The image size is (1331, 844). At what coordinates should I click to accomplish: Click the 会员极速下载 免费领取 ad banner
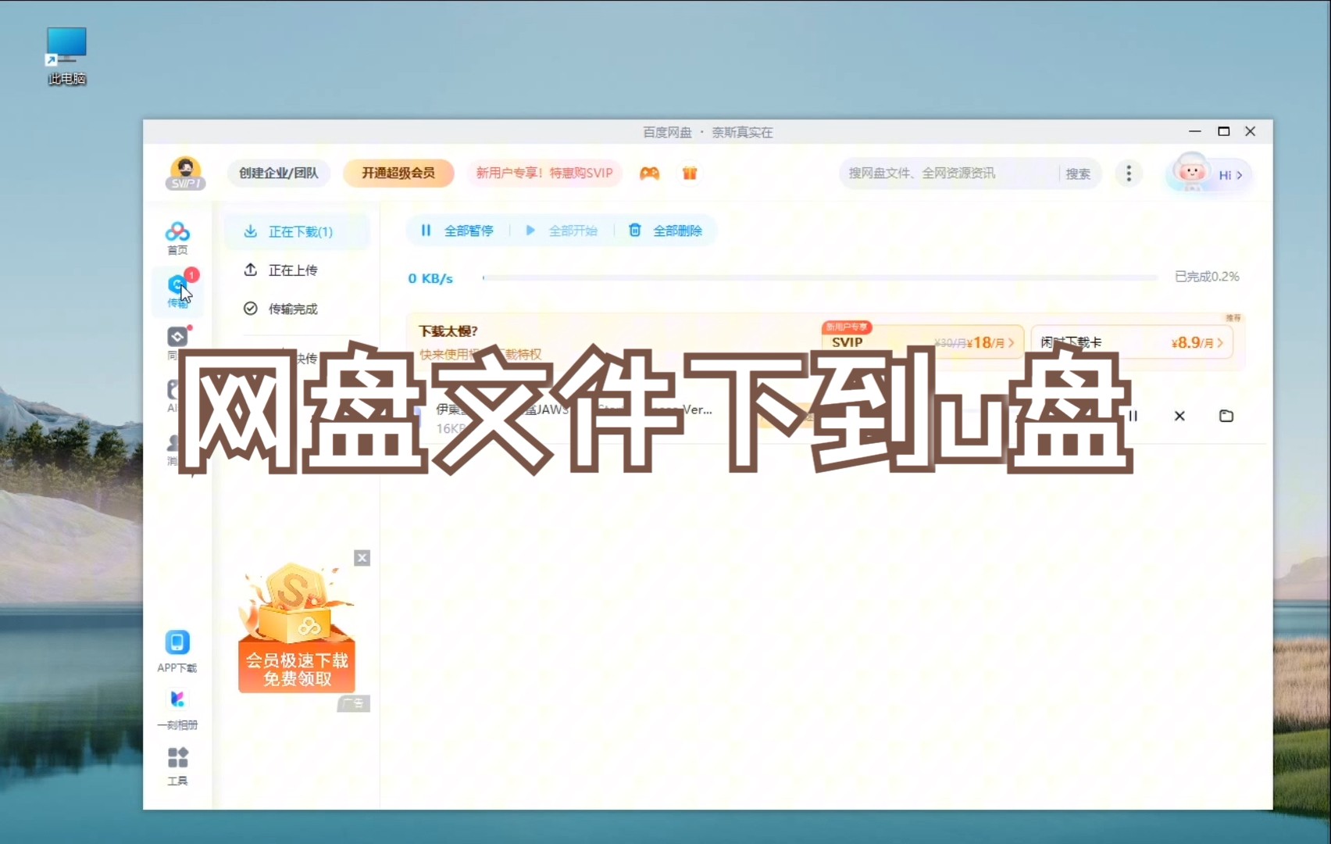click(x=297, y=628)
